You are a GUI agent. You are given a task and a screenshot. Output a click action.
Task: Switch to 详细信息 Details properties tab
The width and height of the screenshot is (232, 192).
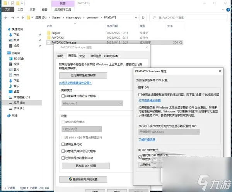pos(96,56)
